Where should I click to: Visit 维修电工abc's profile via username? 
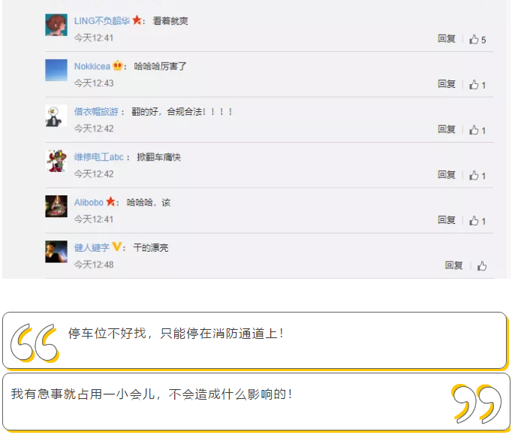coord(99,157)
